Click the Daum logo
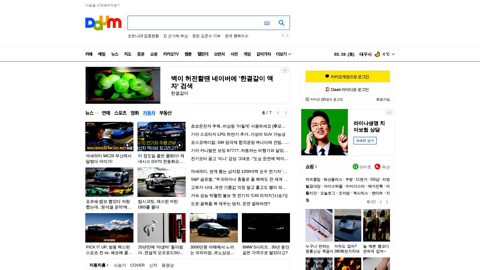This screenshot has width=480, height=270. click(x=103, y=23)
